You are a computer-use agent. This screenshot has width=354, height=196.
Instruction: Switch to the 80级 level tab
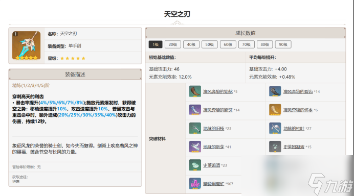[265, 44]
